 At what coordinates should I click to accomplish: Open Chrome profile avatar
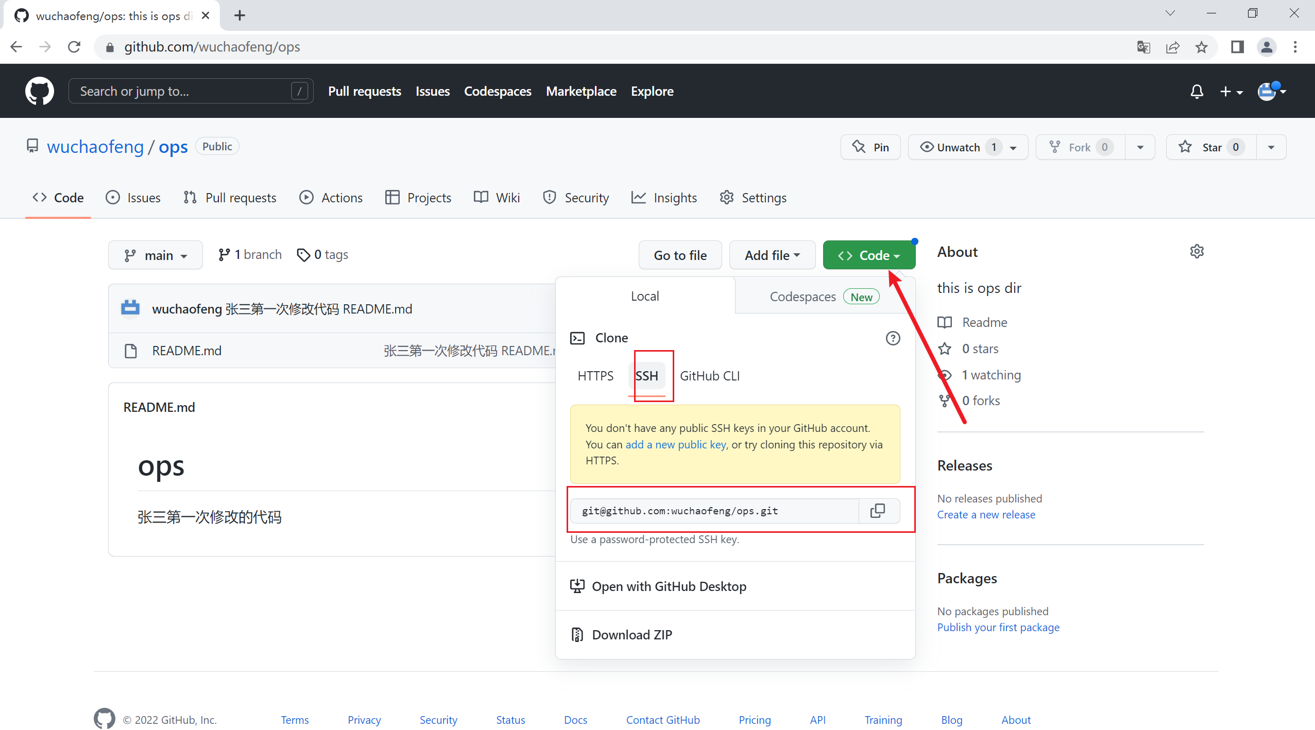(1267, 47)
